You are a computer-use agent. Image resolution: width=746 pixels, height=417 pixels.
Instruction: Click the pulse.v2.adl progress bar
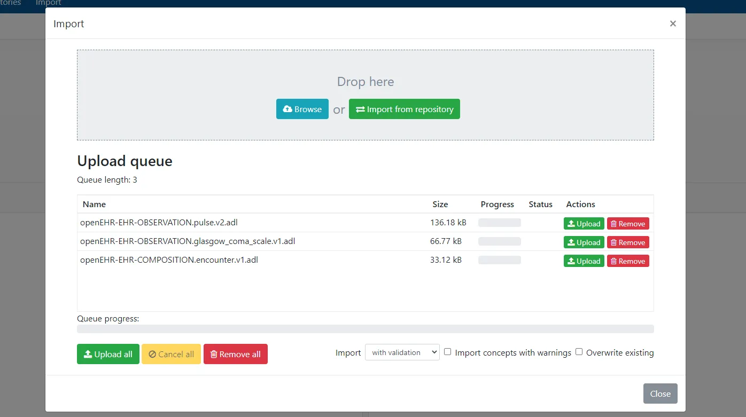pyautogui.click(x=499, y=223)
